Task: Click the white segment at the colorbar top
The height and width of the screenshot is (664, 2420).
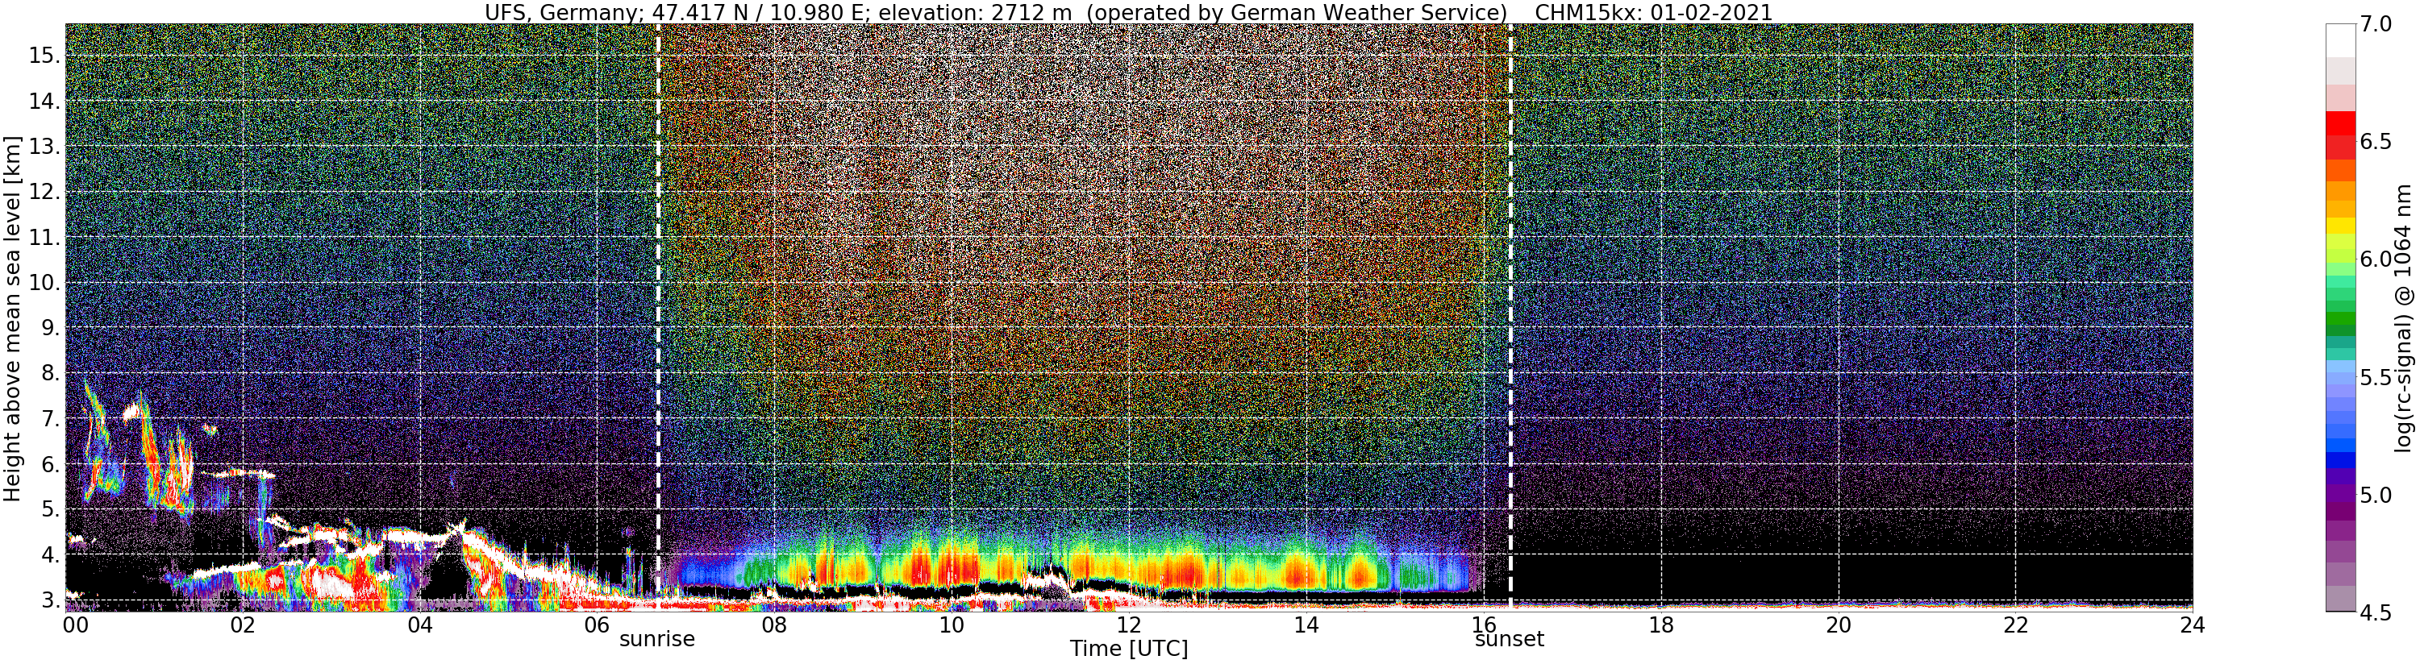Action: tap(2340, 40)
